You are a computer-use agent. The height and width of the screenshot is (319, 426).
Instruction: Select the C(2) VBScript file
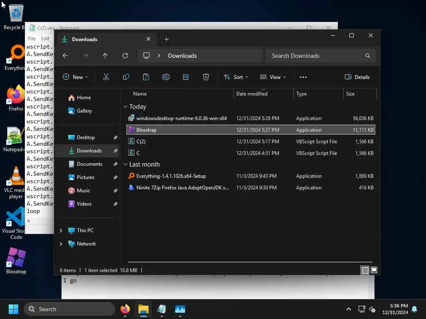251,141
